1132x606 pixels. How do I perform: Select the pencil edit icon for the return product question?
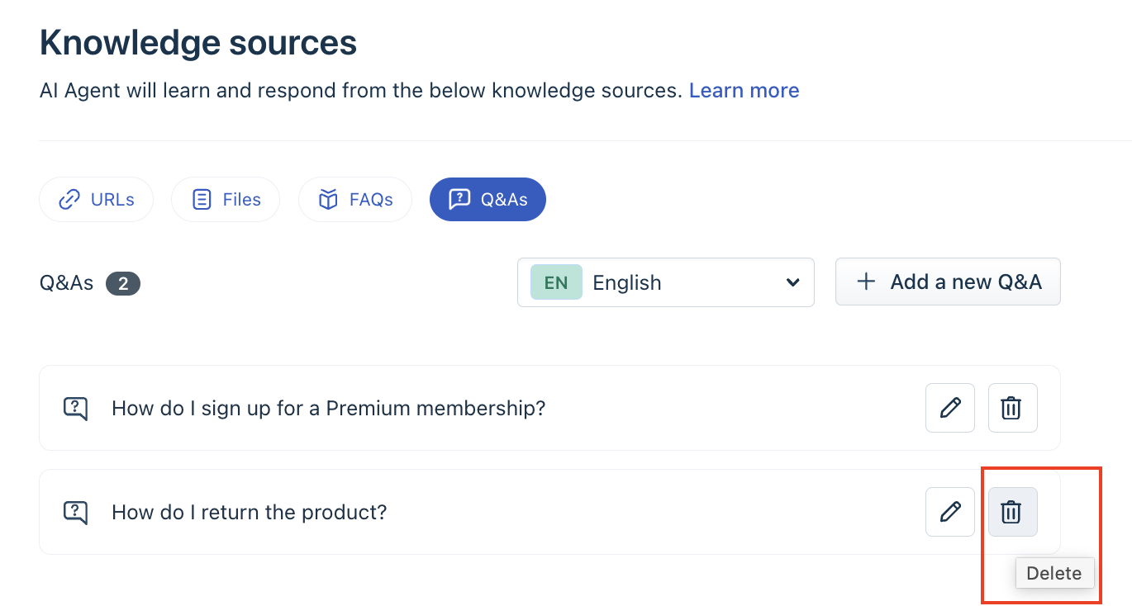click(x=949, y=512)
